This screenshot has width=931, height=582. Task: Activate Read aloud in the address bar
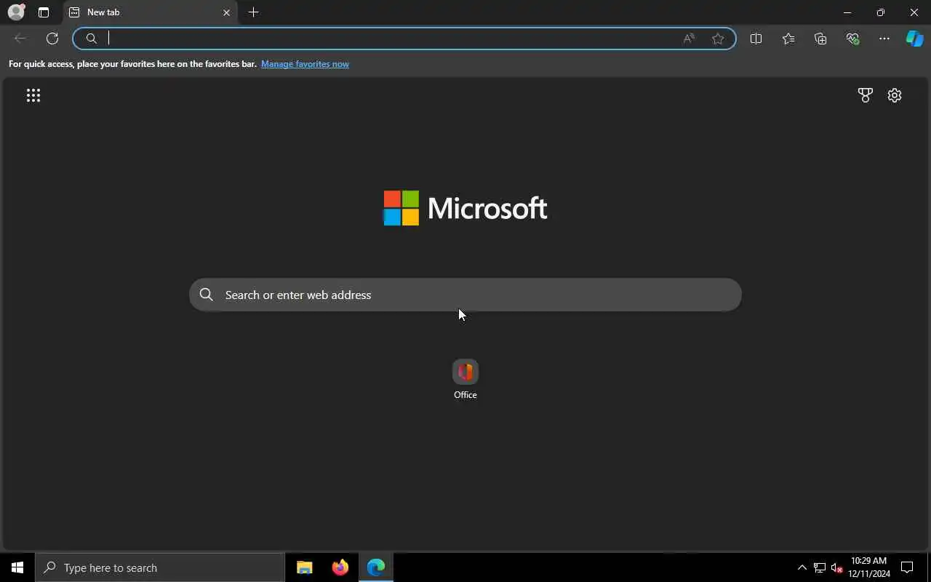[689, 39]
